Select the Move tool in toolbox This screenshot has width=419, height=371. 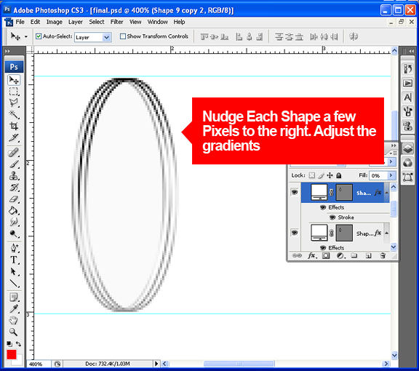tap(14, 80)
